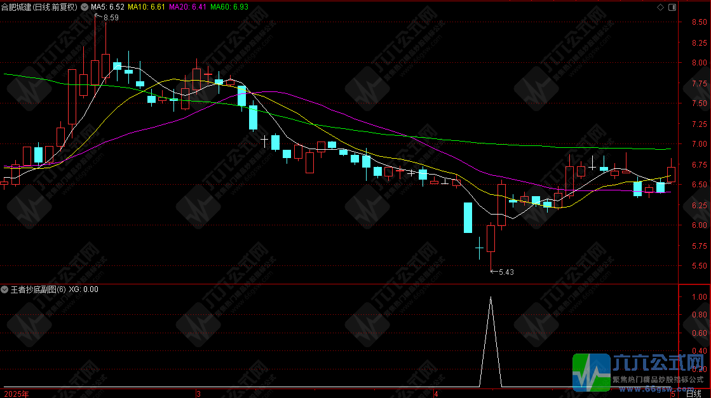Click the diamond icon at top right
711x398 pixels.
click(660, 7)
